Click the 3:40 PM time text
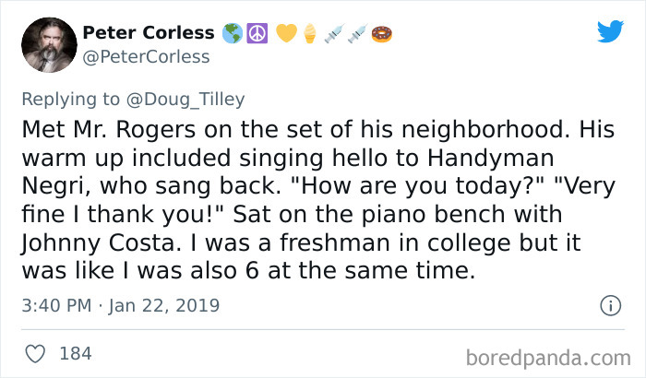The image size is (646, 378). pos(56,305)
